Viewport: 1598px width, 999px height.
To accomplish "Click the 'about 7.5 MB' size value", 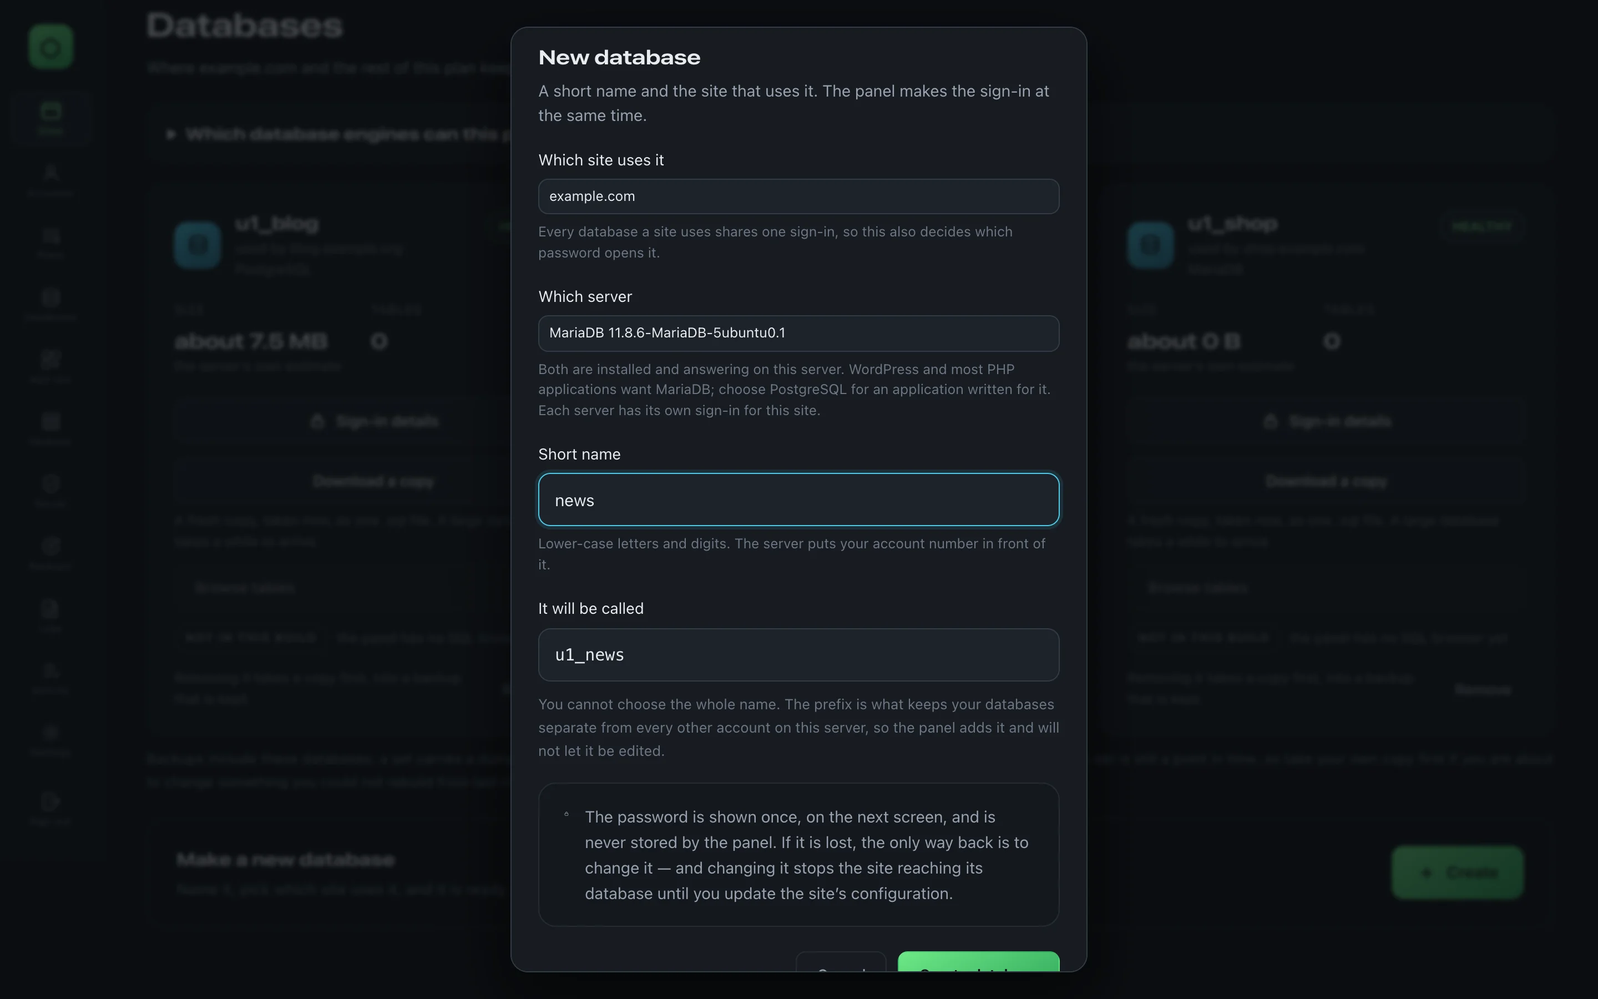I will [x=251, y=341].
